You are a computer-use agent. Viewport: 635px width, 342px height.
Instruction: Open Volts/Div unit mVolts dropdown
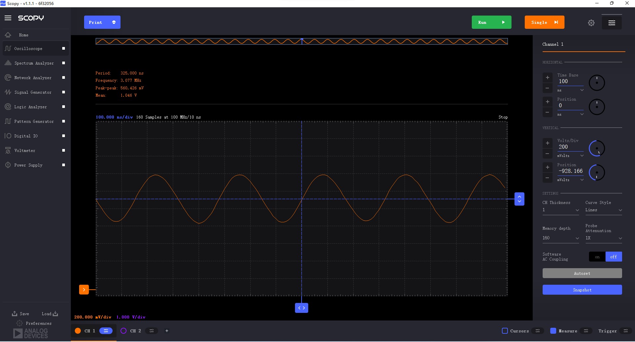(x=570, y=156)
